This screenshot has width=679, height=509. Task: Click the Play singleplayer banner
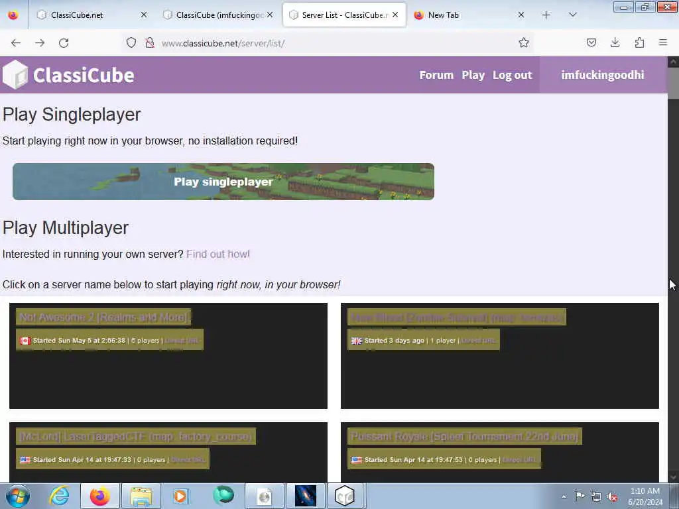tap(223, 182)
